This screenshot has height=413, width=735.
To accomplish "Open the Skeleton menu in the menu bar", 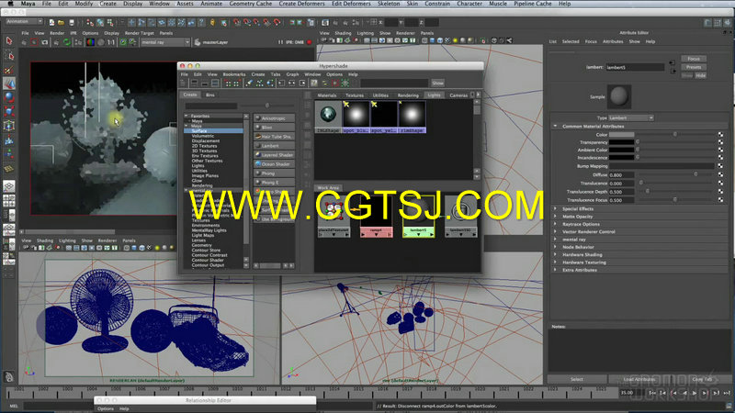I will pos(389,4).
